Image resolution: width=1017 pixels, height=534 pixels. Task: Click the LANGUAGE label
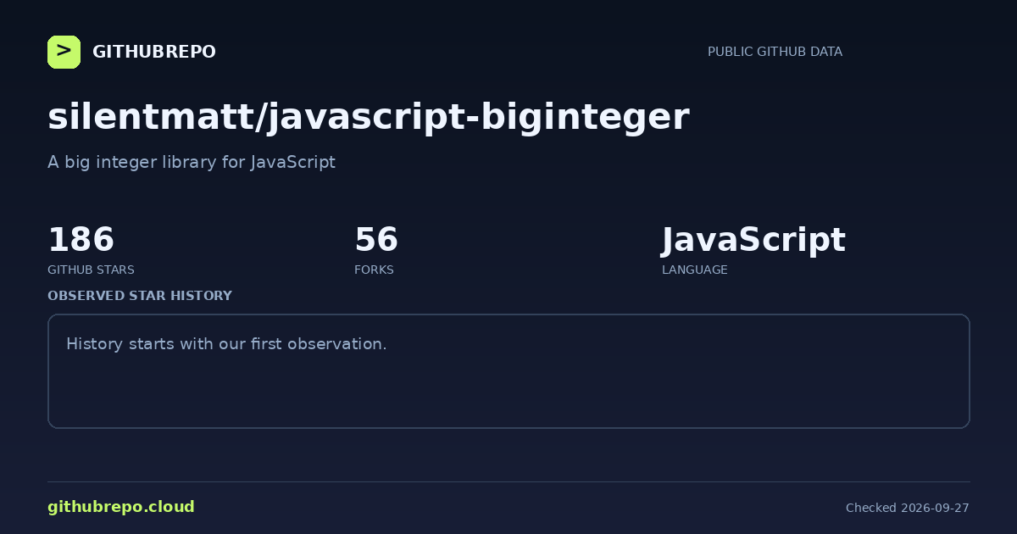(694, 270)
